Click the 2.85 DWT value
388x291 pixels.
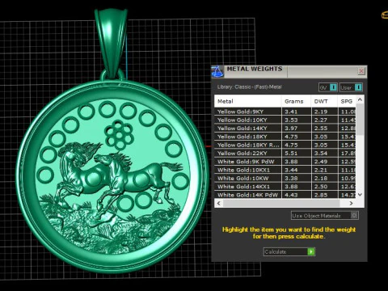(x=321, y=195)
